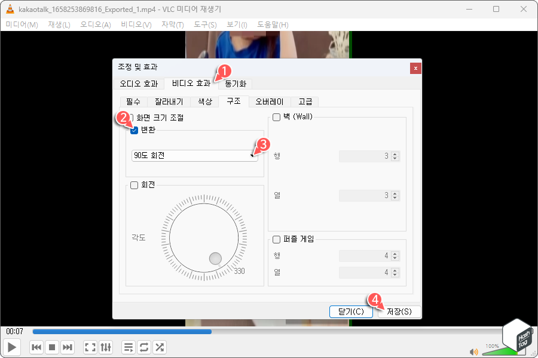Check the 벽 (Wall) option
Viewport: 538px width, 358px height.
tap(276, 116)
